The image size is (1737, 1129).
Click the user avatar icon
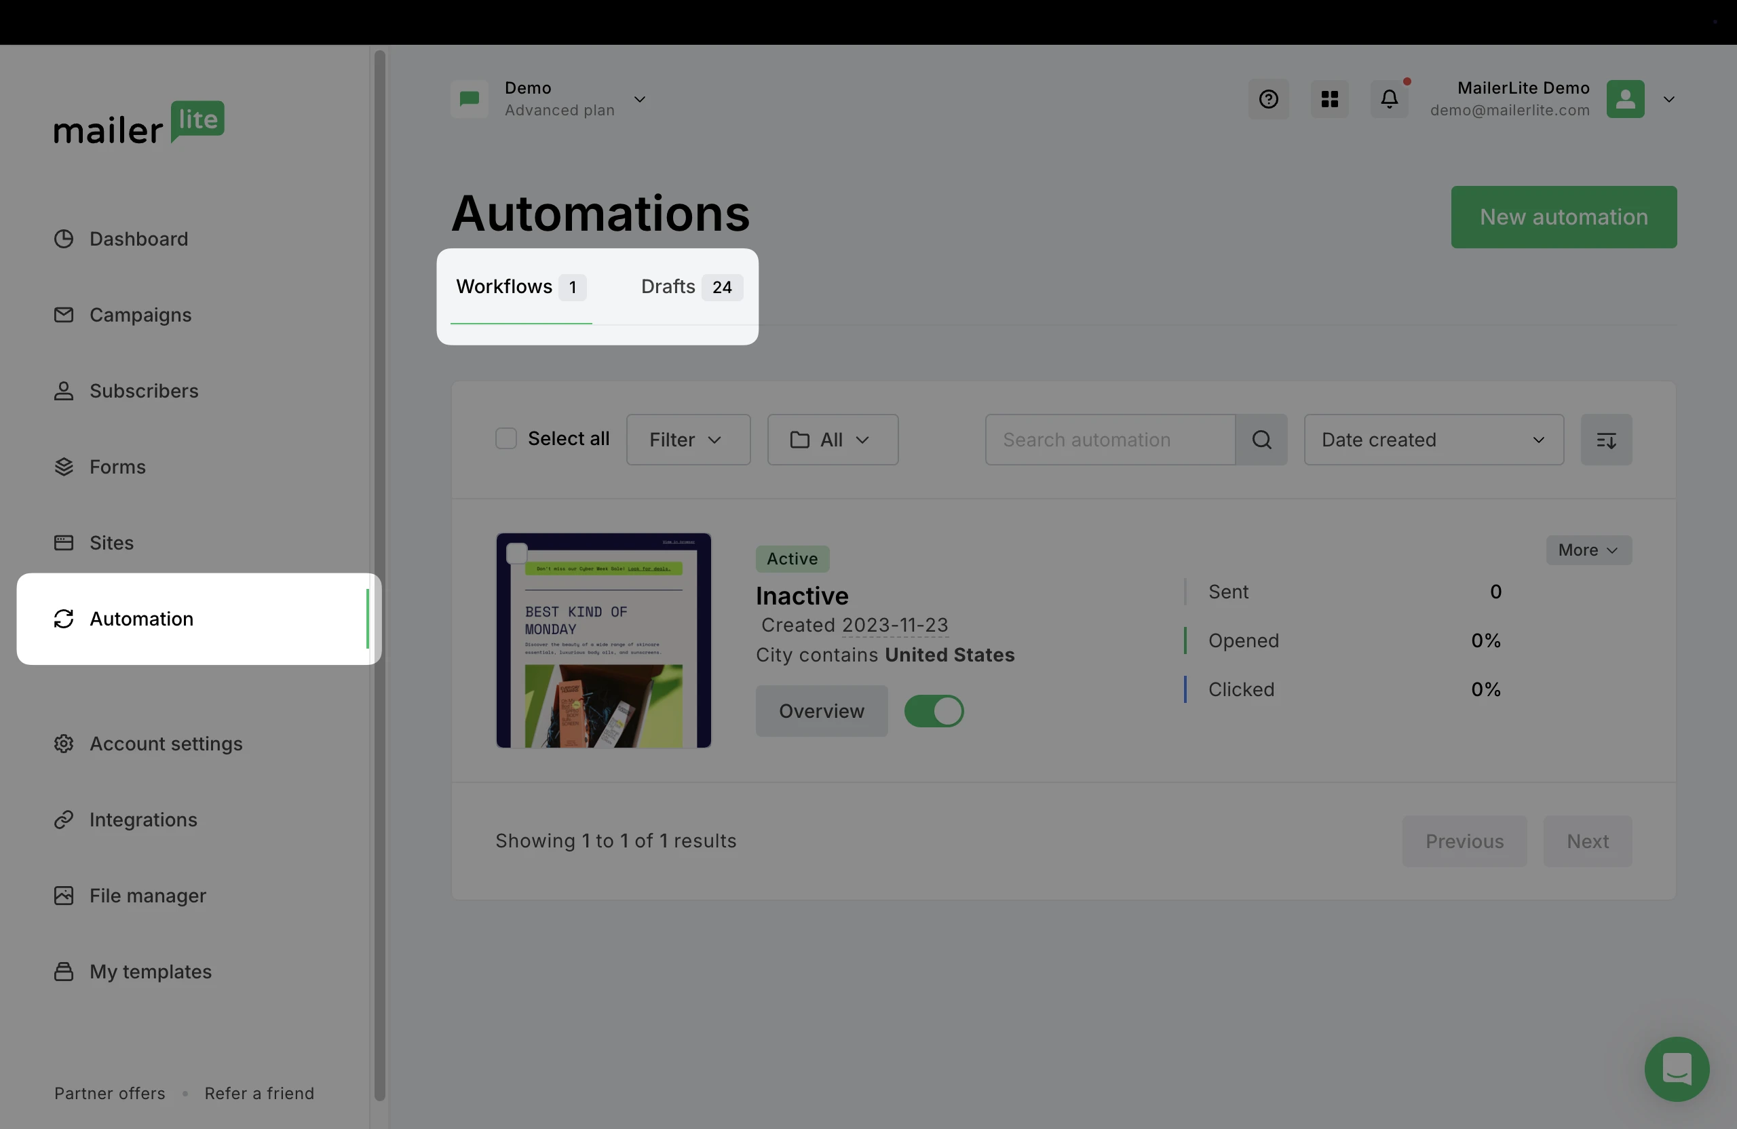pos(1624,99)
